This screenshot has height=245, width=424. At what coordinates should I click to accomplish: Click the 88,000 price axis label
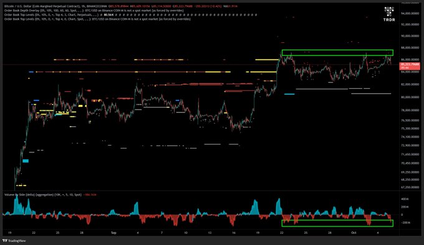(x=410, y=48)
